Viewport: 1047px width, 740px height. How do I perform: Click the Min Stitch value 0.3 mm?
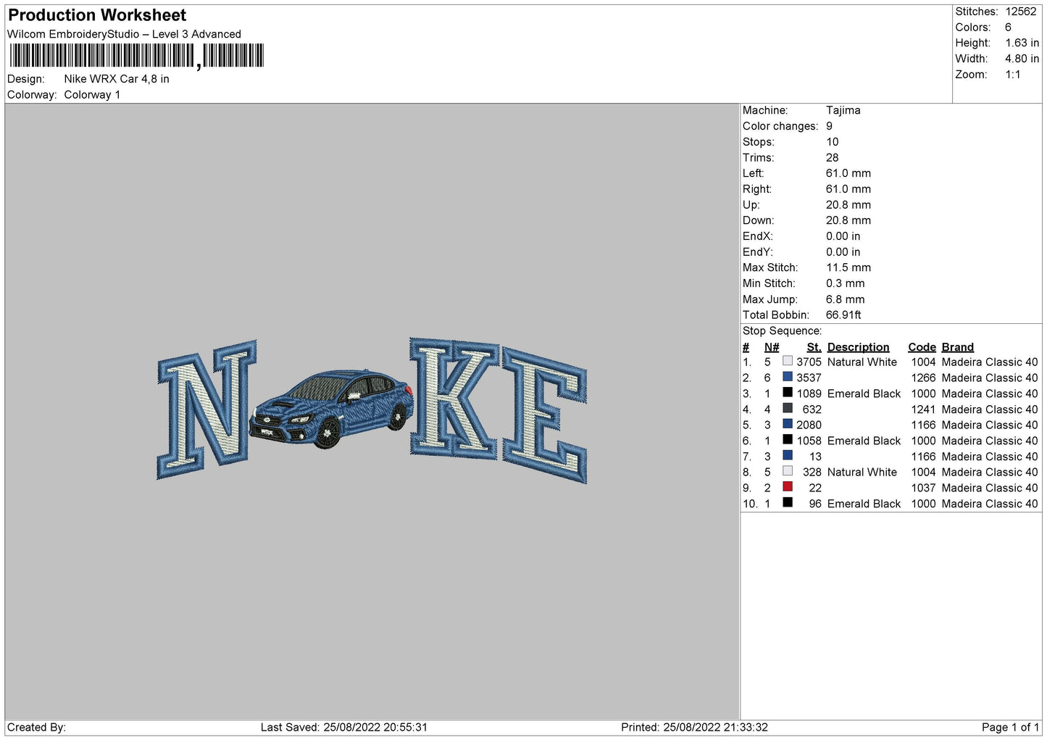[x=846, y=283]
